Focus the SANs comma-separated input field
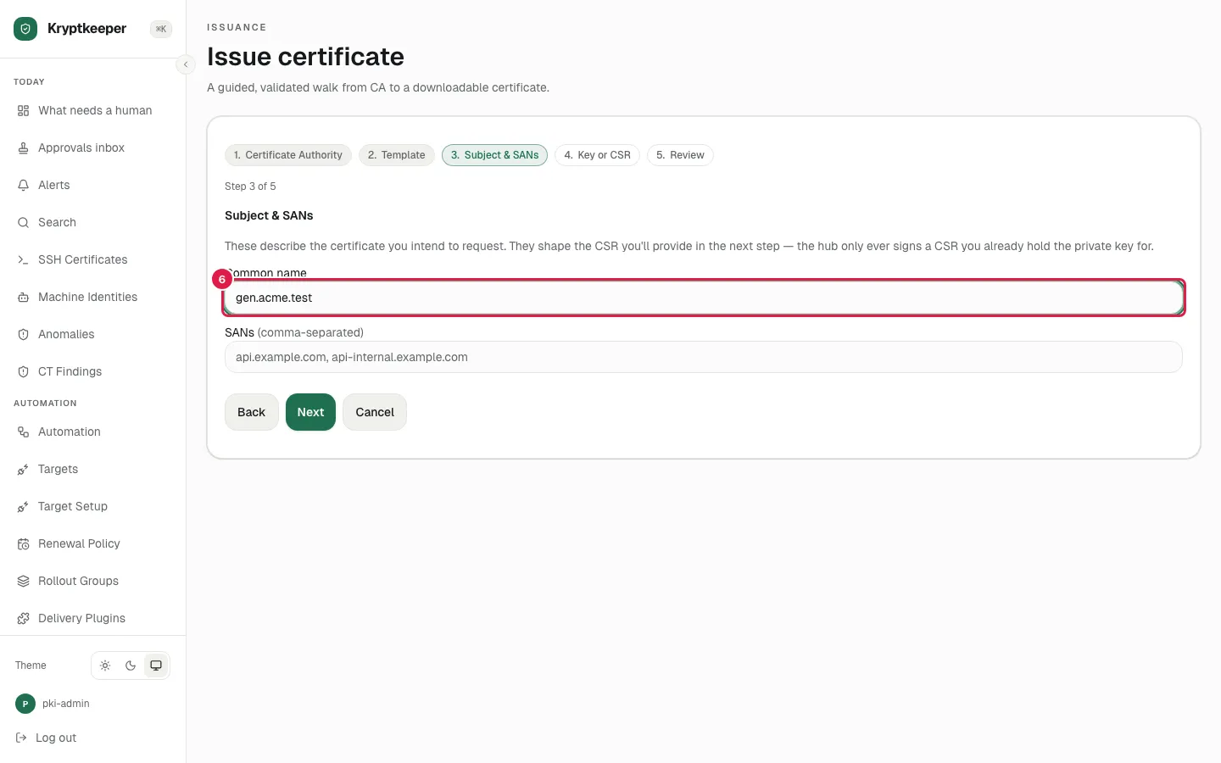The image size is (1221, 763). pyautogui.click(x=704, y=357)
